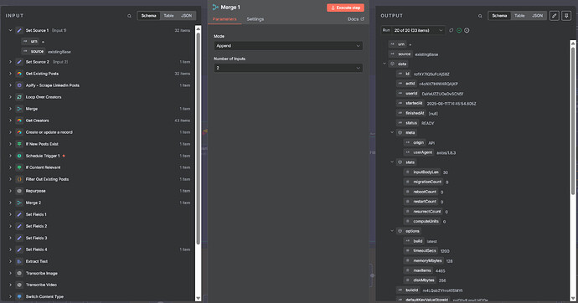The width and height of the screenshot is (578, 303).
Task: Click the pin output data icon
Action: pos(566,15)
